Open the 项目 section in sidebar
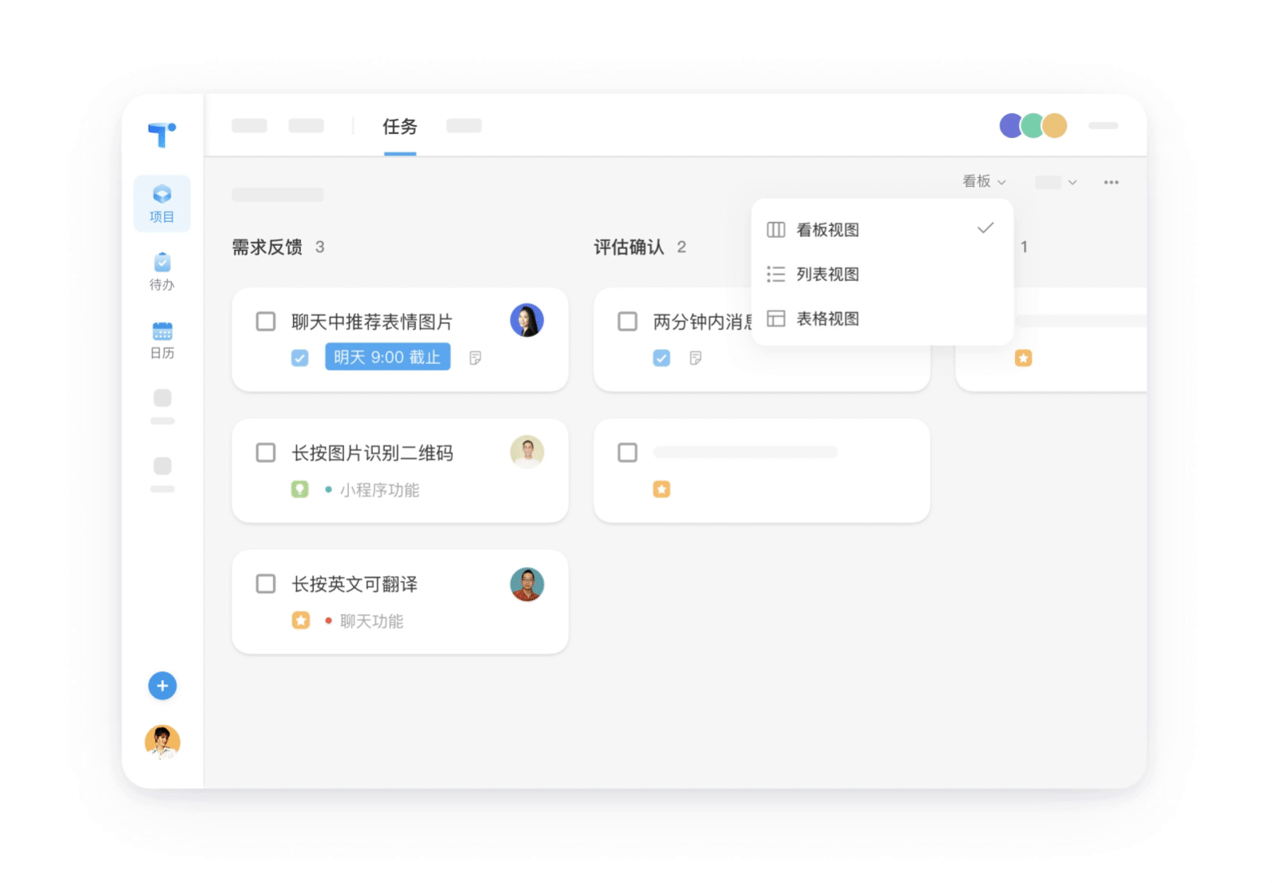This screenshot has height=883, width=1273. tap(162, 204)
